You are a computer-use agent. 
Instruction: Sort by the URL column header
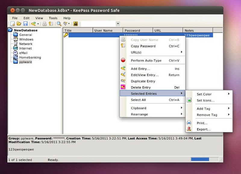[x=168, y=30]
